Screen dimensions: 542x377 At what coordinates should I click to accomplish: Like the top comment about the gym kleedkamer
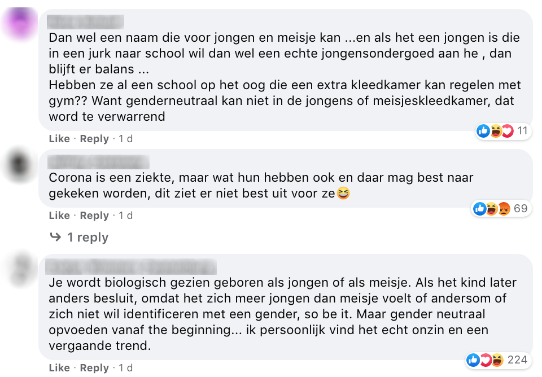(59, 139)
